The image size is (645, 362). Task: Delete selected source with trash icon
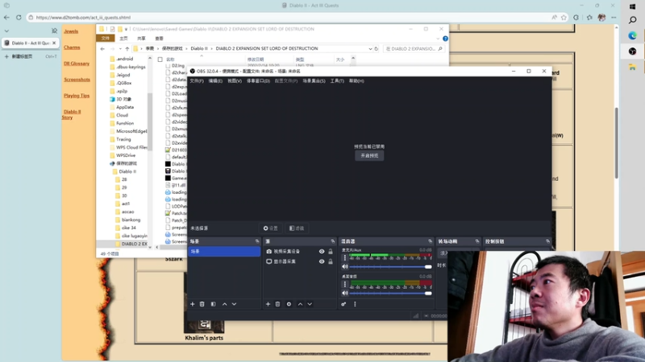277,304
